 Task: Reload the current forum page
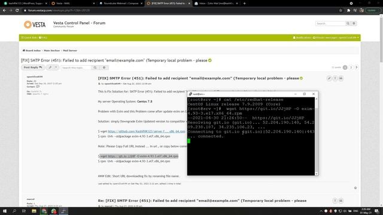pos(17,10)
